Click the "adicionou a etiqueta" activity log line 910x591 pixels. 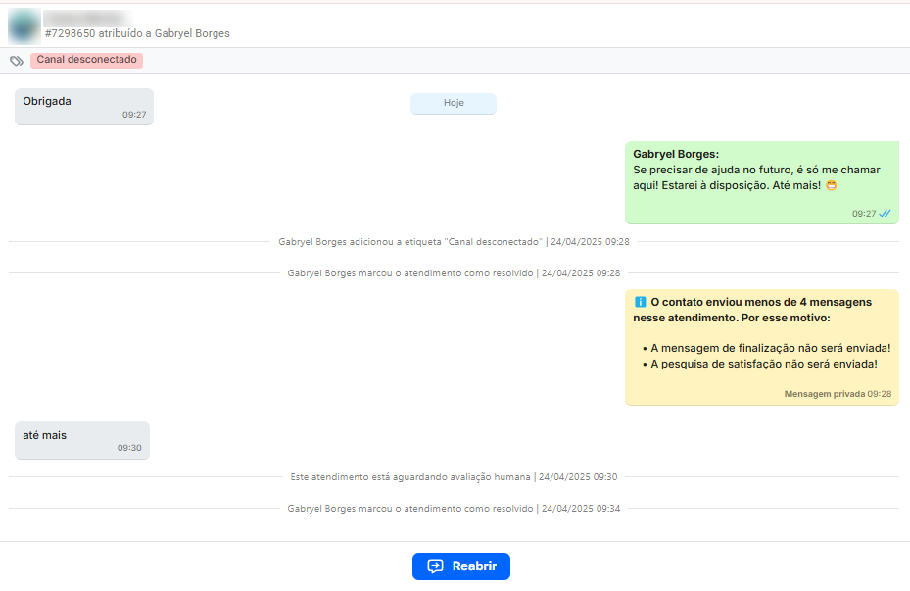[x=454, y=241]
